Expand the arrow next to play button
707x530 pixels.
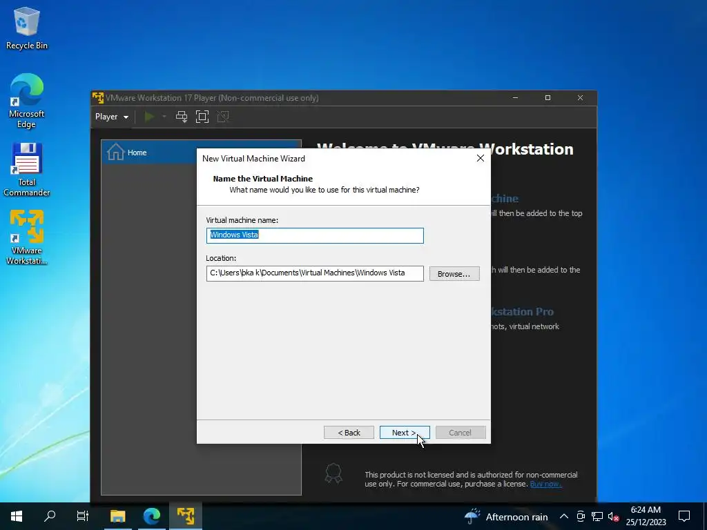tap(164, 117)
